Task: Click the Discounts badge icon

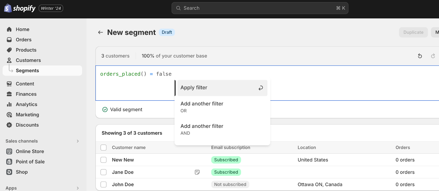Action: 9,125
